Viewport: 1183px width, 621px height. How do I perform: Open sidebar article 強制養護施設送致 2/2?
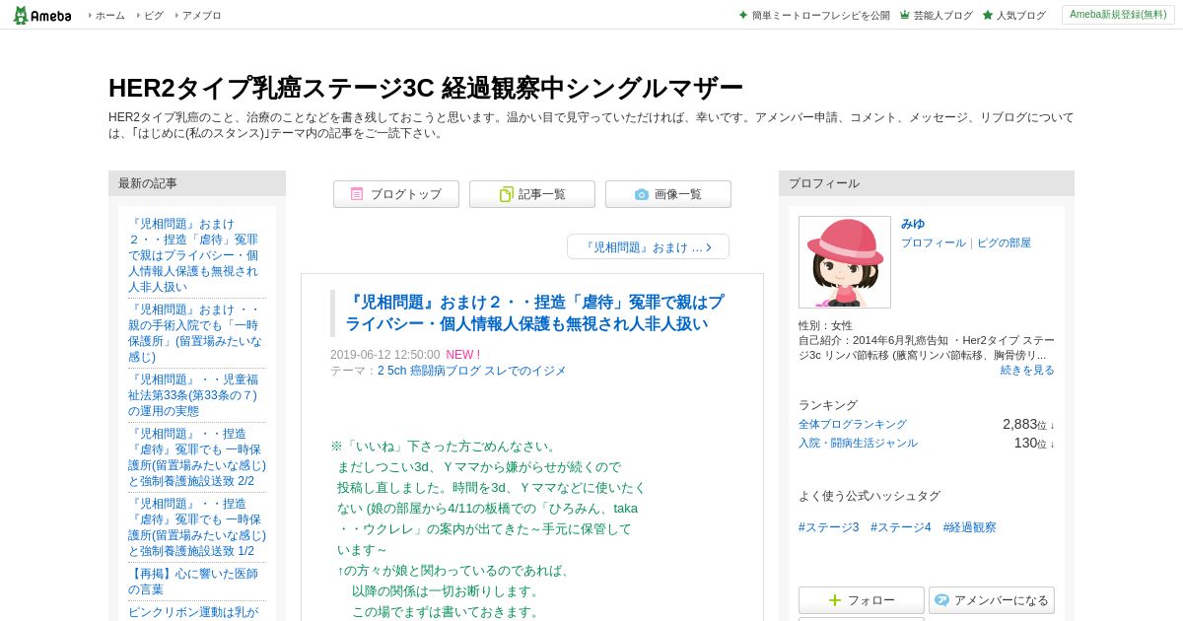tap(197, 457)
